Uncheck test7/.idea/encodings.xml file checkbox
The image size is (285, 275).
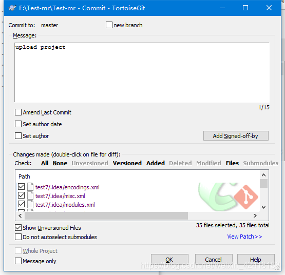[21, 187]
